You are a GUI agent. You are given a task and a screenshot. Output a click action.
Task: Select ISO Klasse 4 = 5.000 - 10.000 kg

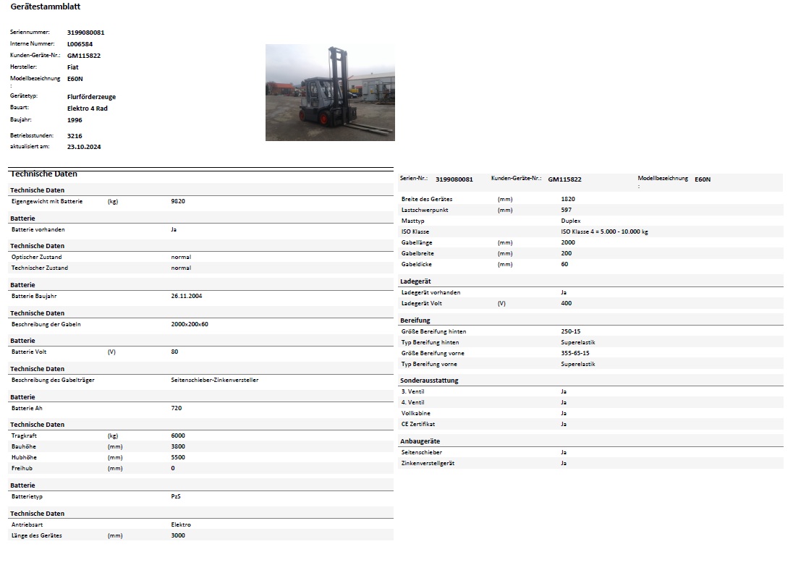click(x=604, y=231)
